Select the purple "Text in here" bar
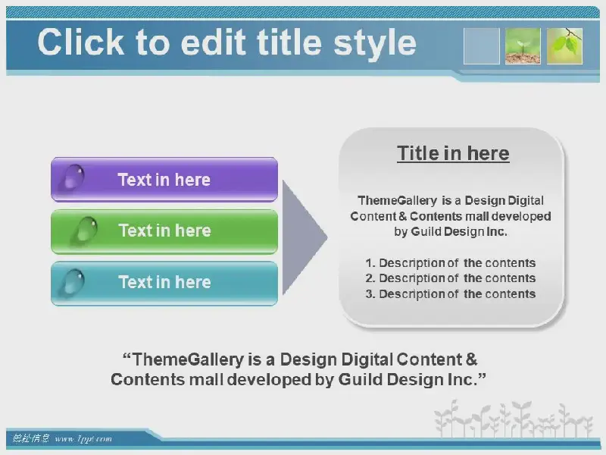606x455 pixels. (164, 180)
